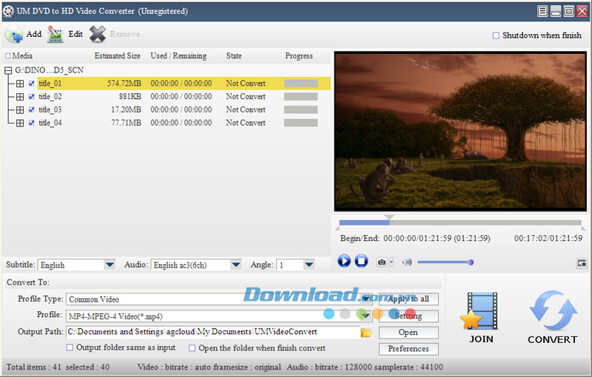This screenshot has width=592, height=377.
Task: Expand the title_04 node
Action: tap(20, 123)
